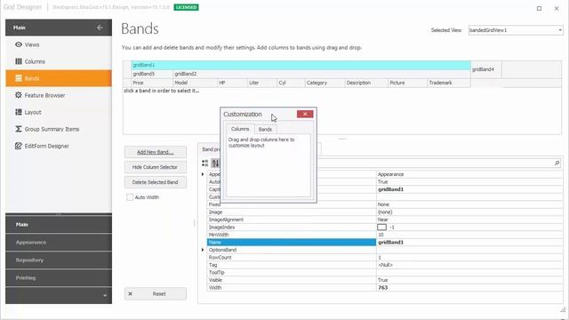Click Hide Column Selector button
The image size is (569, 320).
(156, 167)
